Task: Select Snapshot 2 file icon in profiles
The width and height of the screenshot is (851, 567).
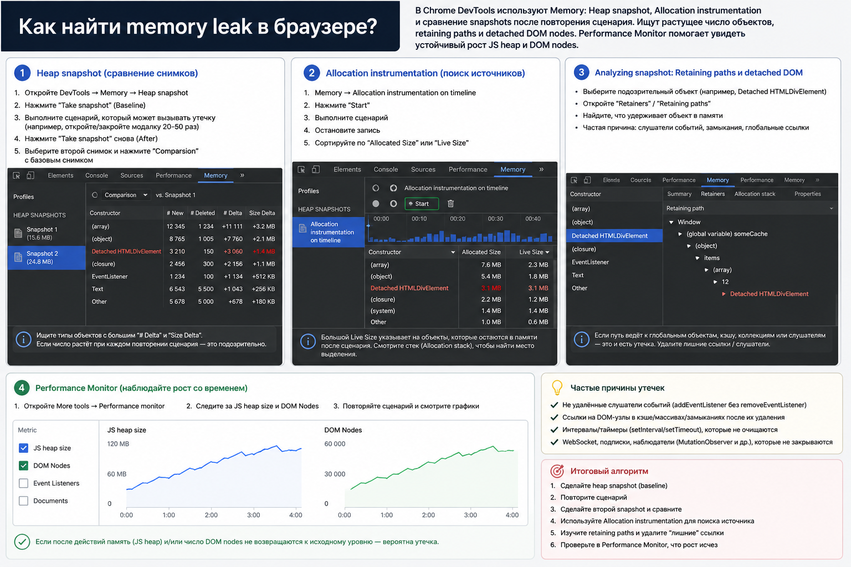Action: pos(18,257)
